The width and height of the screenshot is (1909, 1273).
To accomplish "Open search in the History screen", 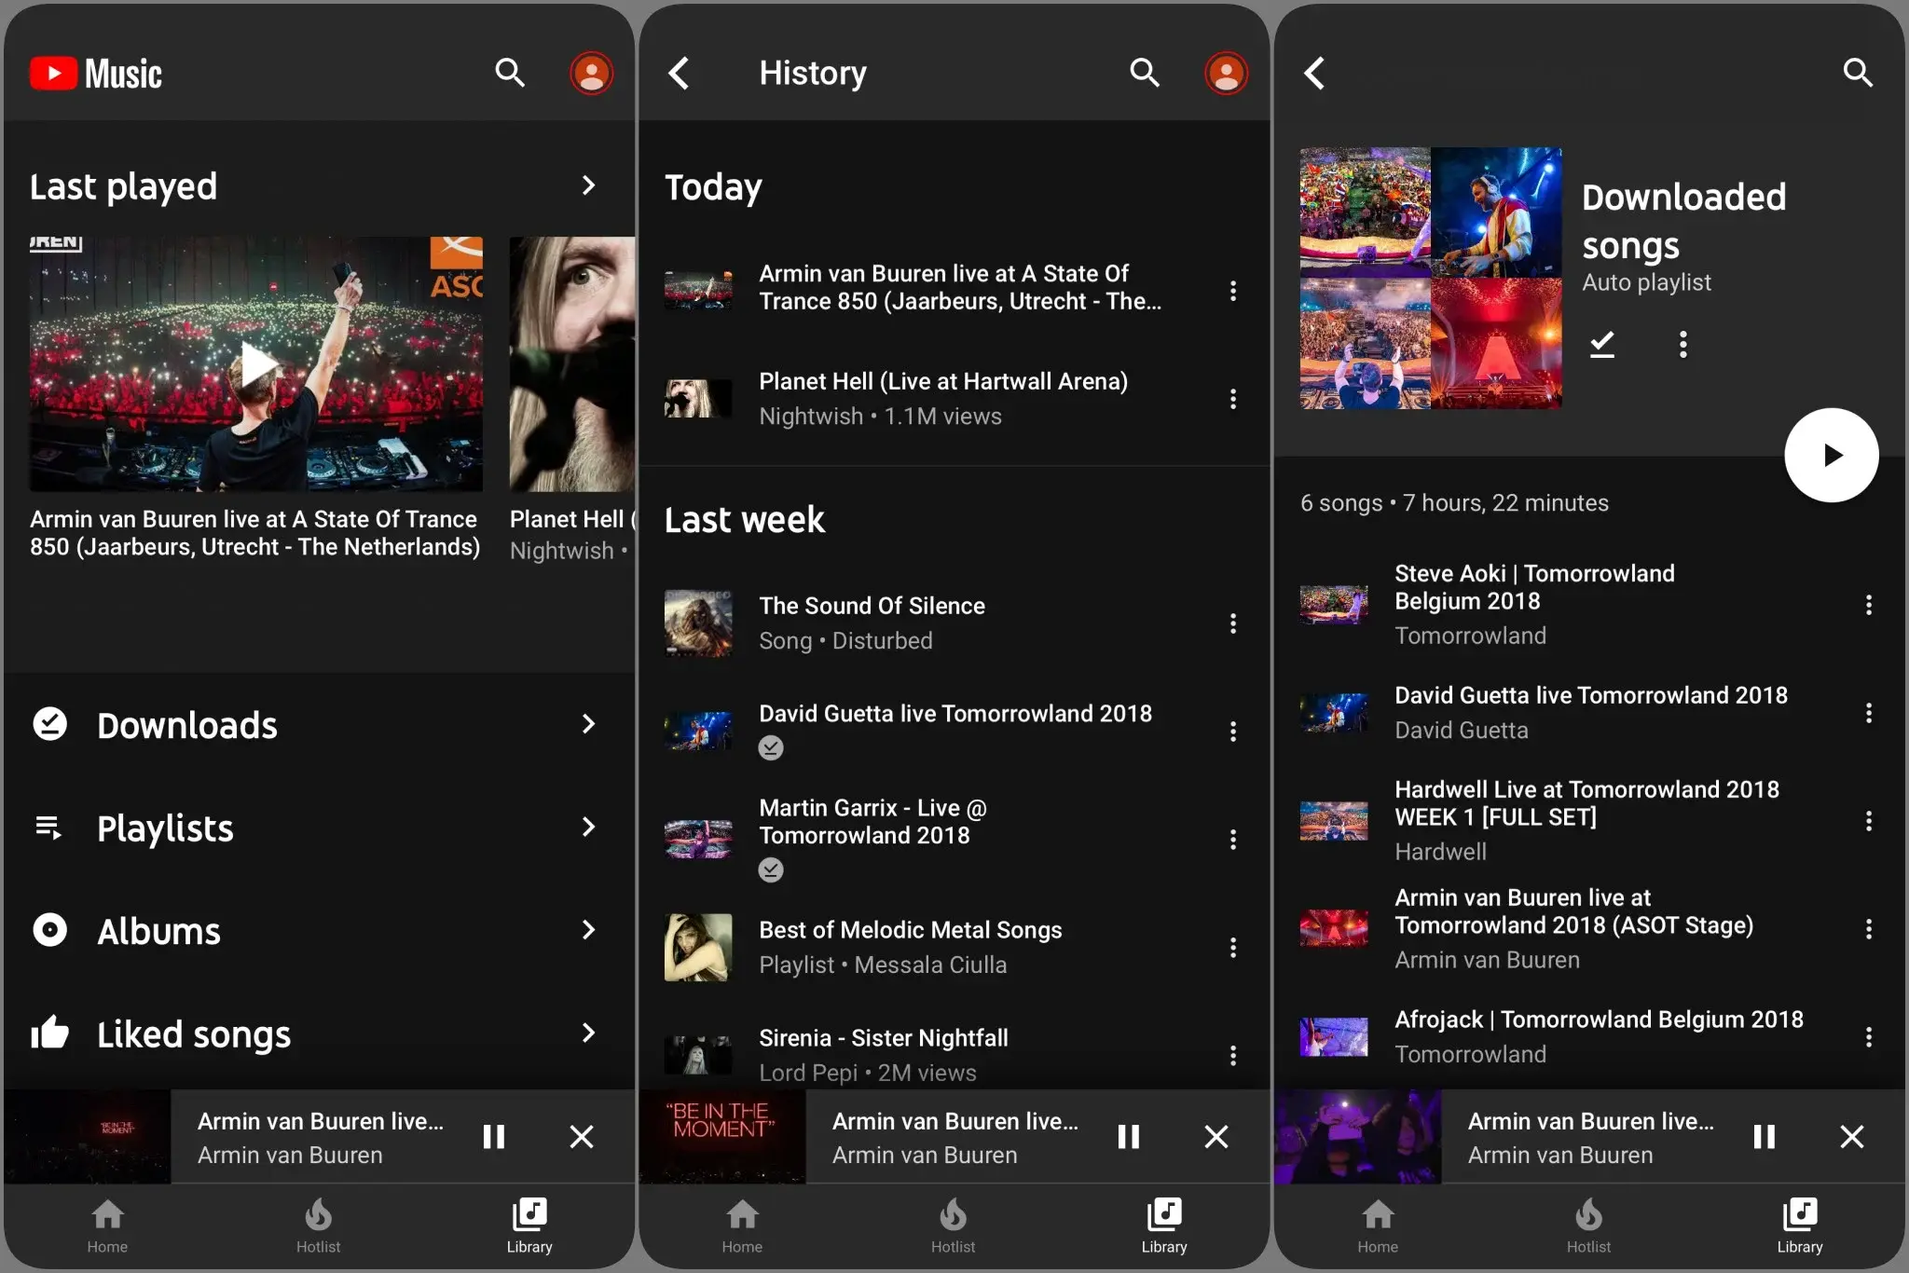I will coord(1144,73).
